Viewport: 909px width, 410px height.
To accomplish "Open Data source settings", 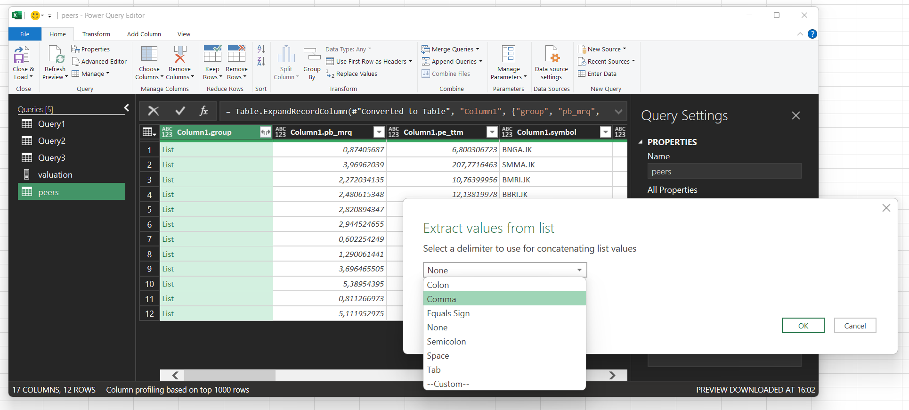I will click(551, 55).
